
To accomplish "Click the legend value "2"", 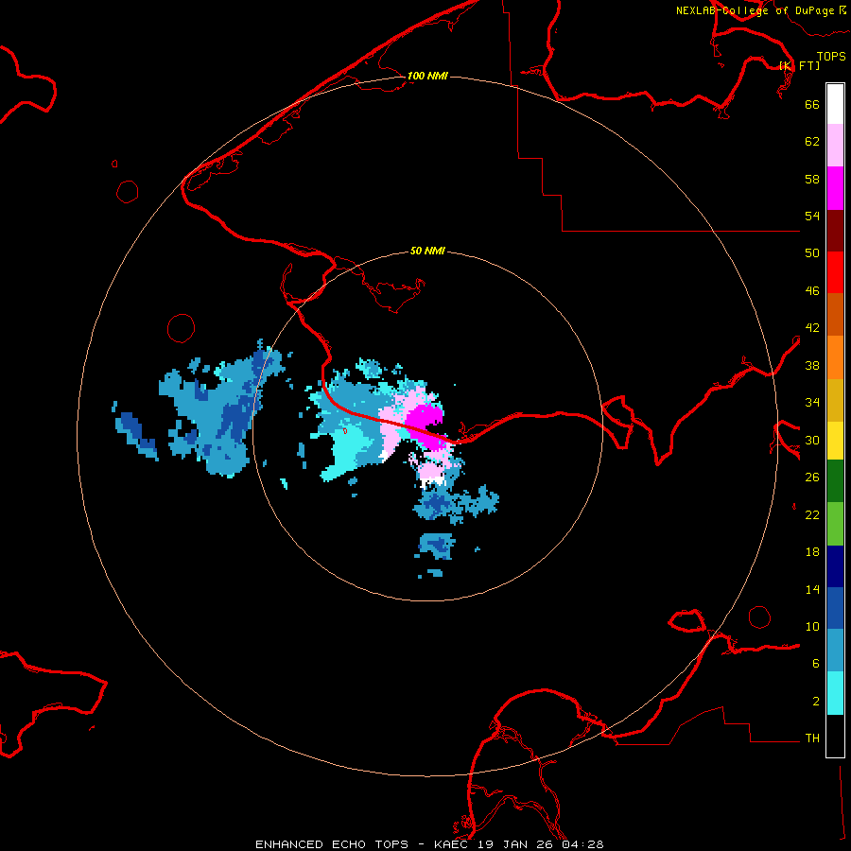I will pos(816,702).
